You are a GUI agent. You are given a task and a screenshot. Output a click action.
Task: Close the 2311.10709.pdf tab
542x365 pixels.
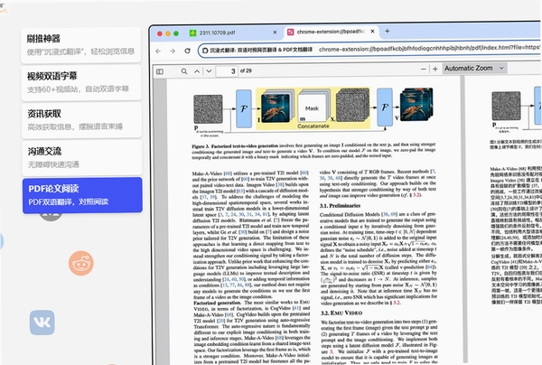[x=275, y=33]
